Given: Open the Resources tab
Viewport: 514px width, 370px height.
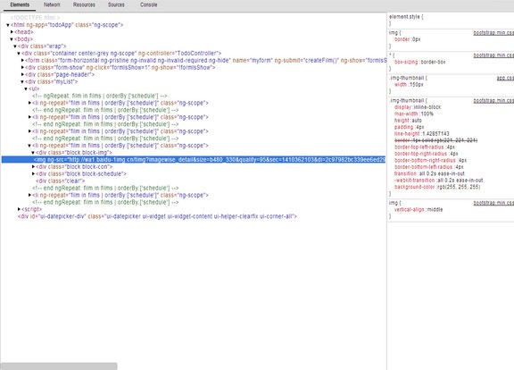Looking at the screenshot, I should (84, 5).
